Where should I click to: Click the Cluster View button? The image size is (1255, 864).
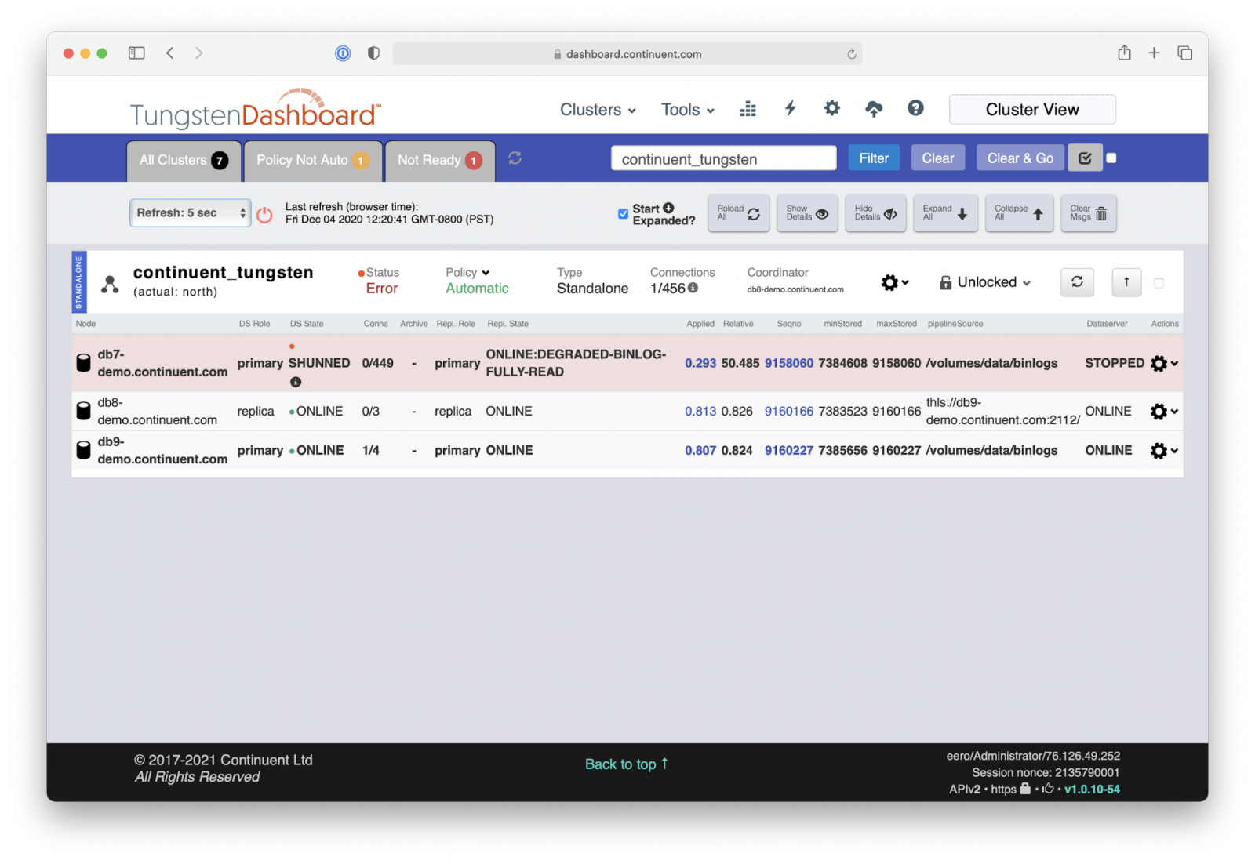(x=1032, y=110)
